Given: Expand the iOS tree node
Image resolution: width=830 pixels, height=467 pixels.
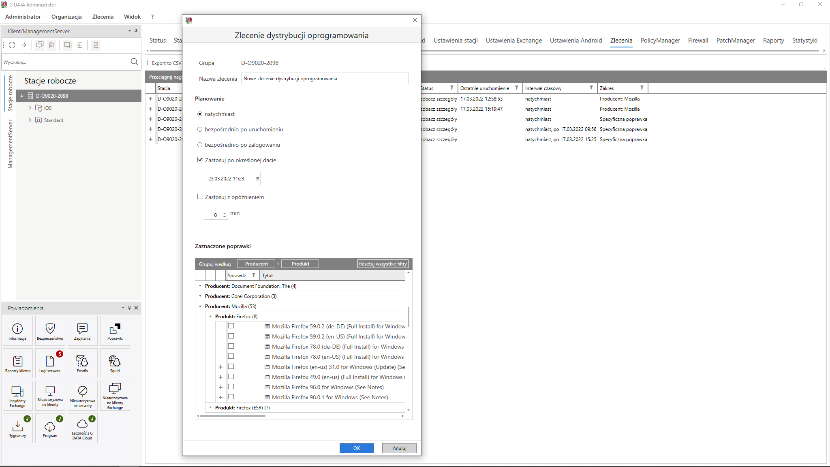Looking at the screenshot, I should [30, 108].
